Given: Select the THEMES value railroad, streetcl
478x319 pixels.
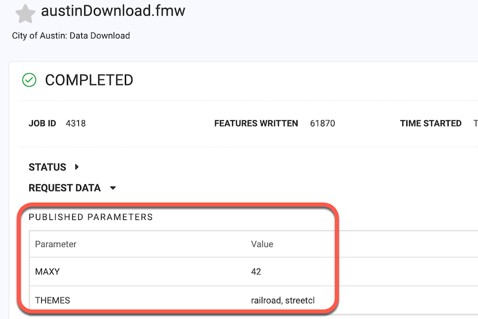Looking at the screenshot, I should [x=283, y=301].
